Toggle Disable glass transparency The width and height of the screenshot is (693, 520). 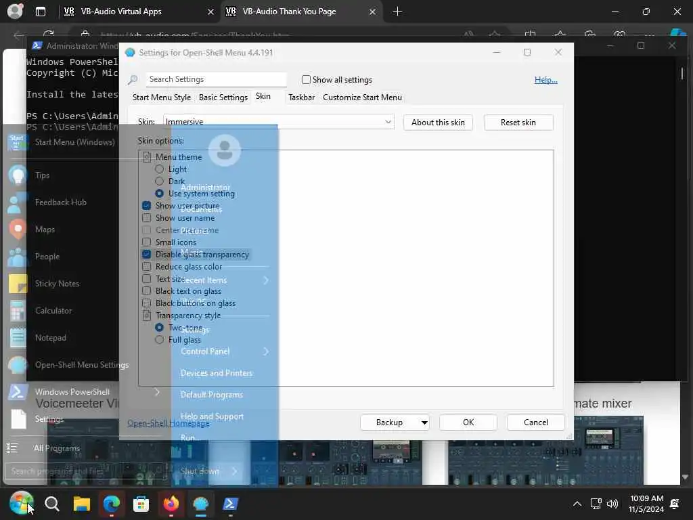click(147, 255)
